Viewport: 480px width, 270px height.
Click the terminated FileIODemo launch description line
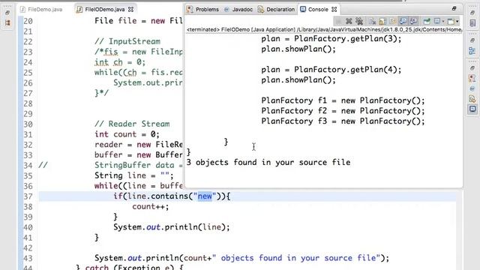[324, 30]
